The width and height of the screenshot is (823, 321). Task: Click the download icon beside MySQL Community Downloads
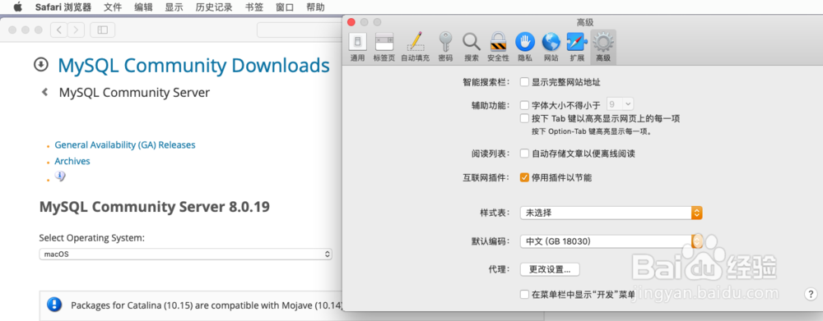[x=40, y=64]
